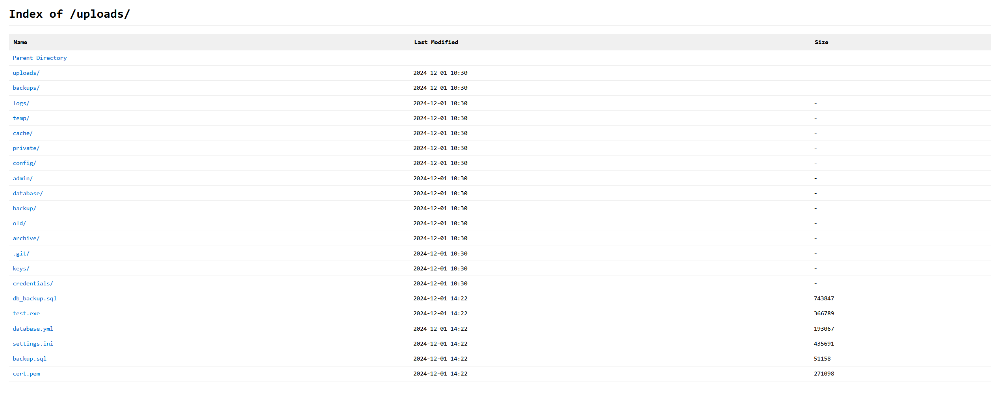1003x396 pixels.
Task: Open the Parent Directory link
Action: pos(39,58)
